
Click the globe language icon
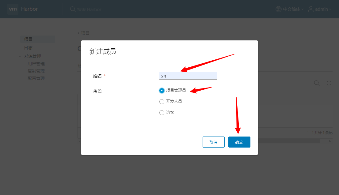(x=278, y=9)
